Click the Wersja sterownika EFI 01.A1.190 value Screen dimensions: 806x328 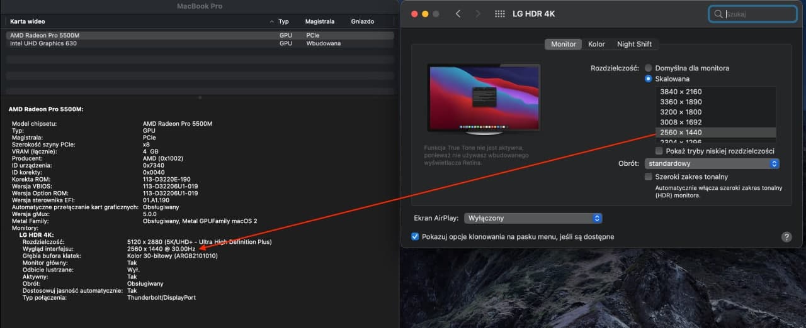(156, 200)
